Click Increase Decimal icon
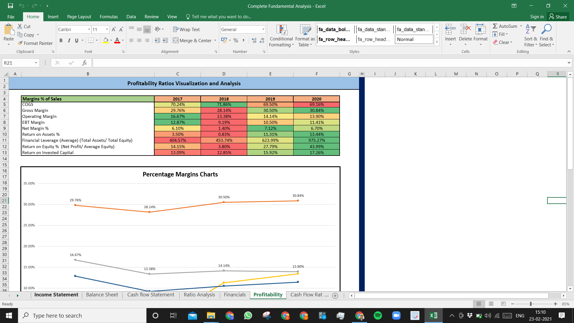Viewport: 574px width, 323px height. [254, 40]
